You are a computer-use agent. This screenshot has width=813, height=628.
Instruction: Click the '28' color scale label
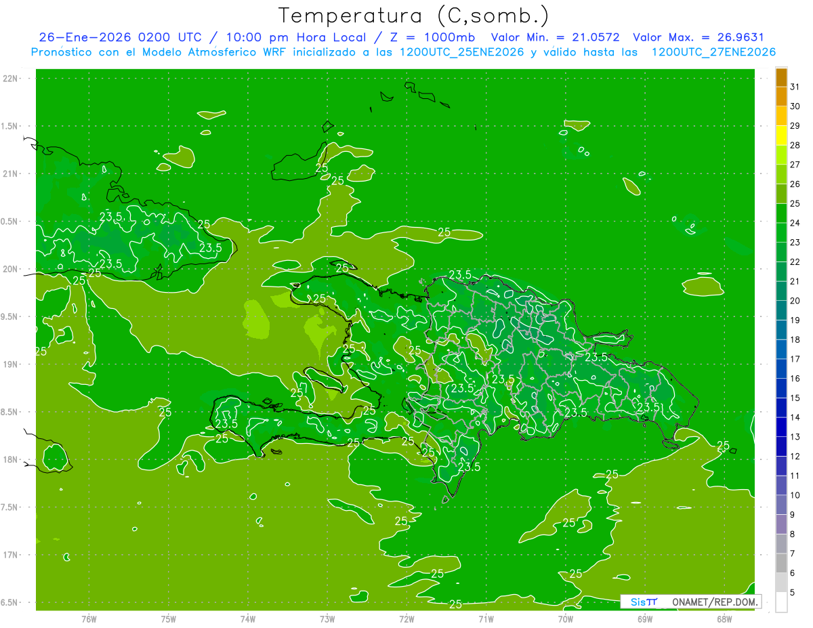(x=795, y=145)
